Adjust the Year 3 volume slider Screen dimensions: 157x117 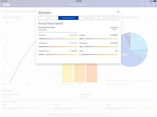point(148,108)
